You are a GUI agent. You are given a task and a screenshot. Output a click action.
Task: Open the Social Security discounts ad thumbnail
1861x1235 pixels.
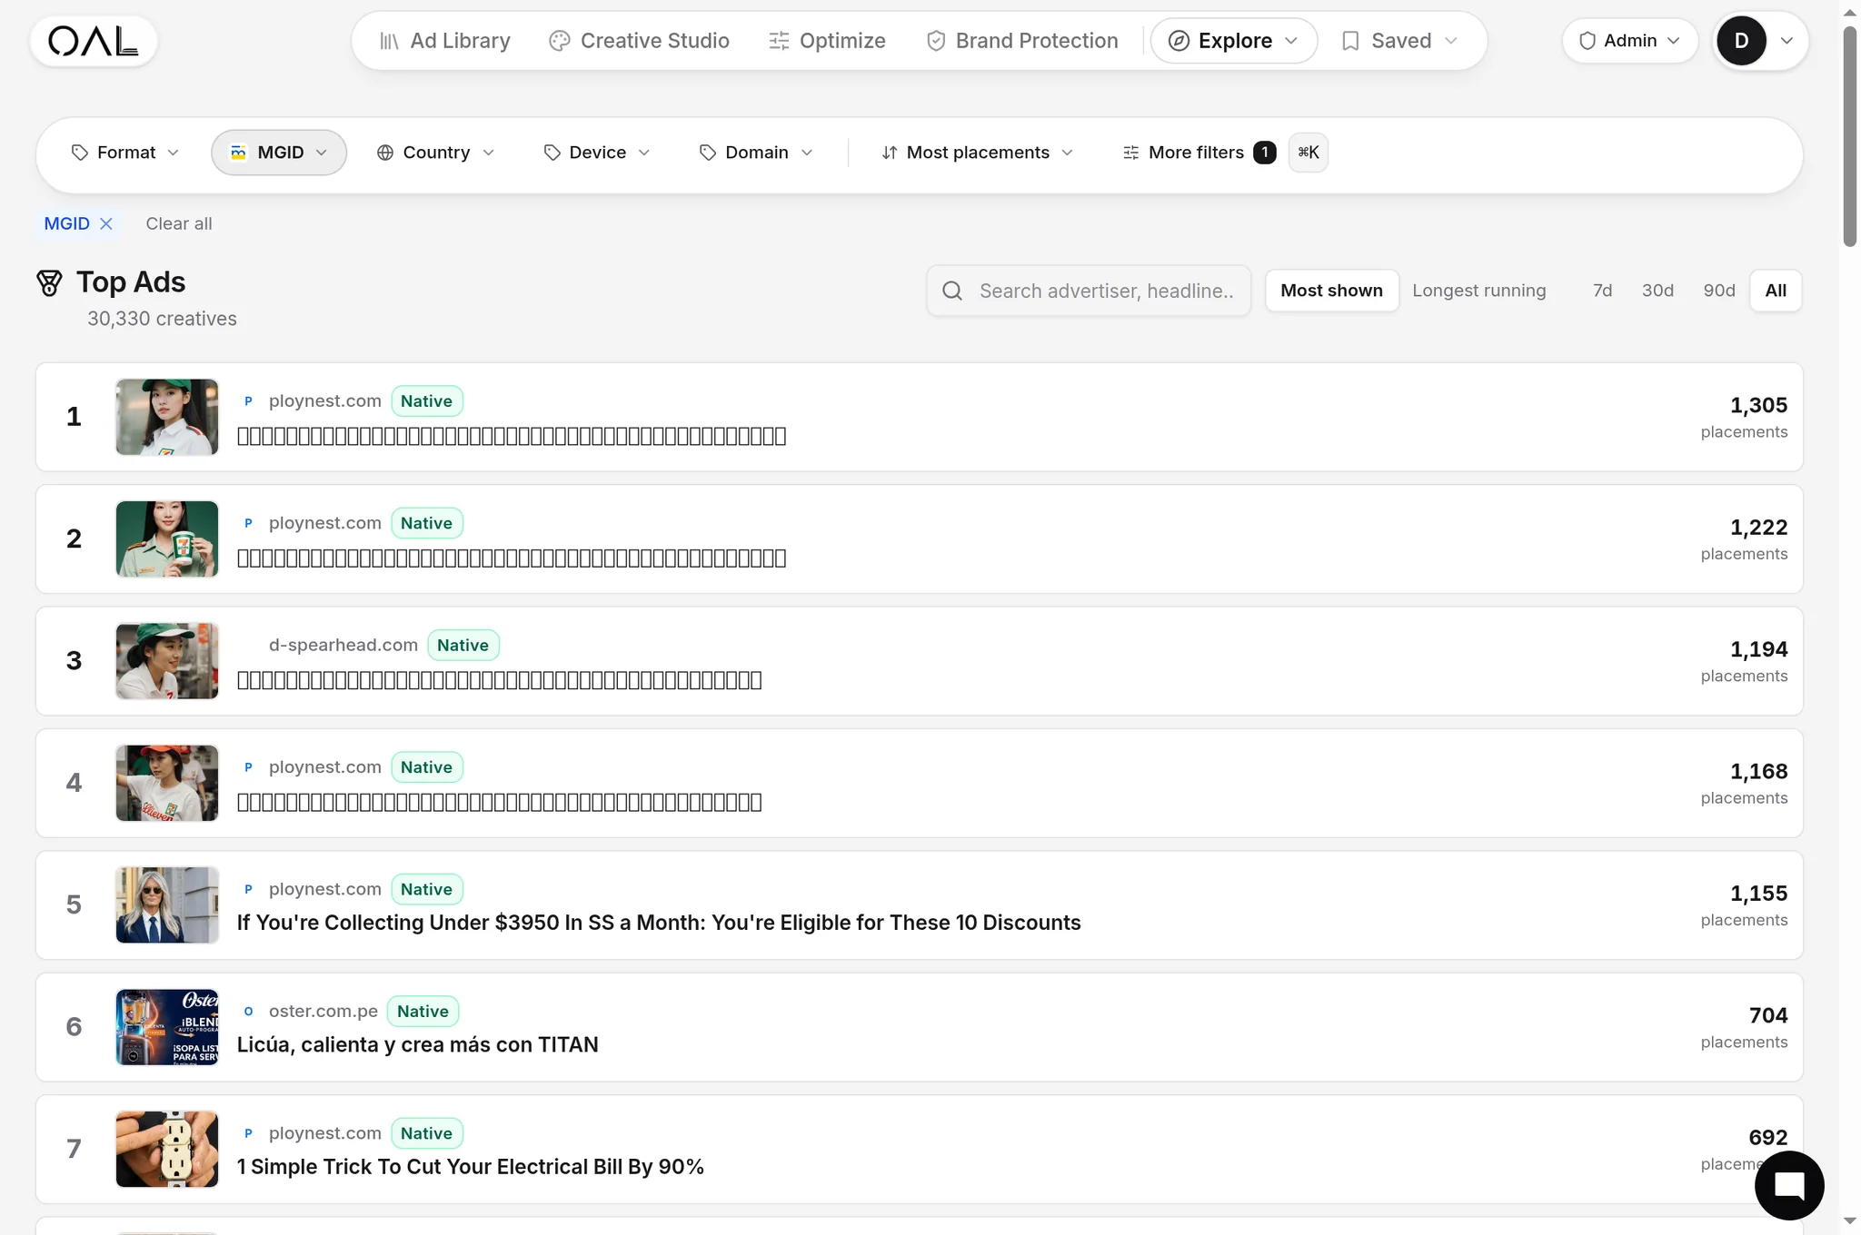pos(167,904)
